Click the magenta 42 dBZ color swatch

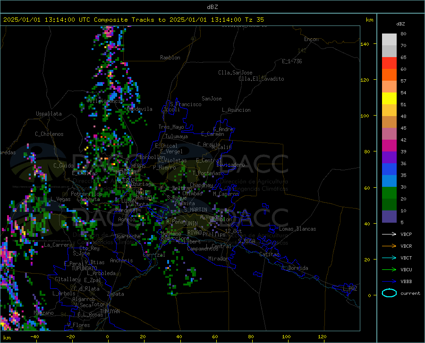(389, 145)
